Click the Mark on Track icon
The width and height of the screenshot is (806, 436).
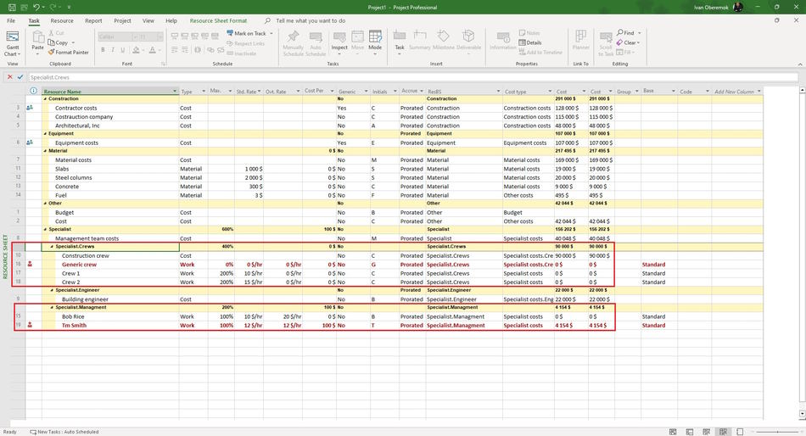230,33
